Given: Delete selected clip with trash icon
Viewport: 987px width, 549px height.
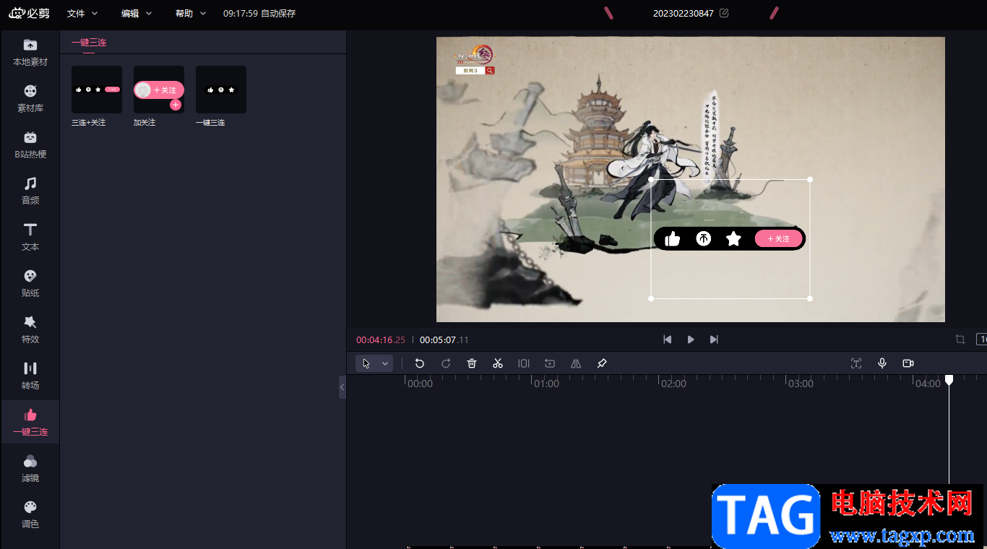Looking at the screenshot, I should 472,363.
